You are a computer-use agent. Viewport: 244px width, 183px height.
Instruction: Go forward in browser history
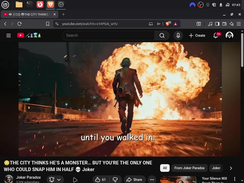tap(12, 24)
